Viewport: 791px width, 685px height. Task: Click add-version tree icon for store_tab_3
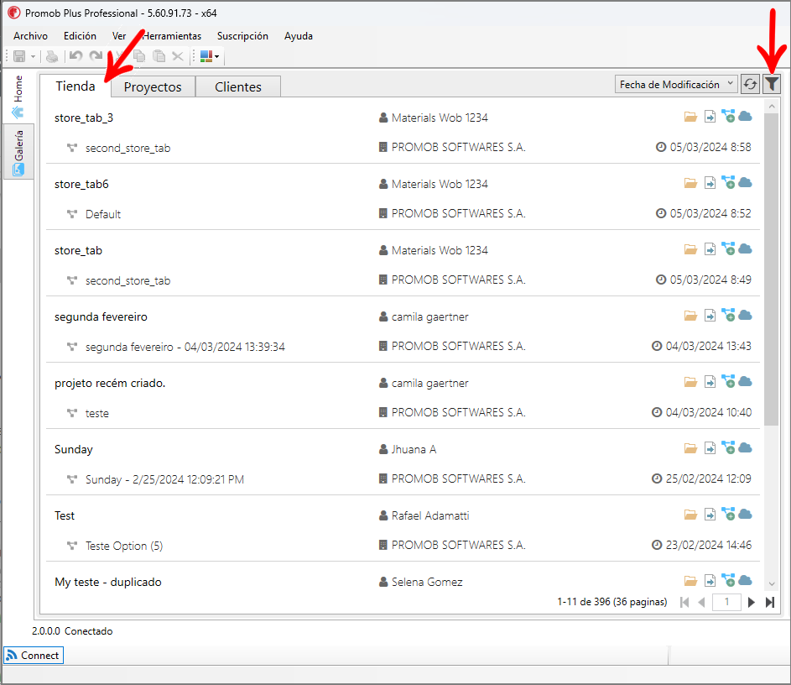coord(728,117)
